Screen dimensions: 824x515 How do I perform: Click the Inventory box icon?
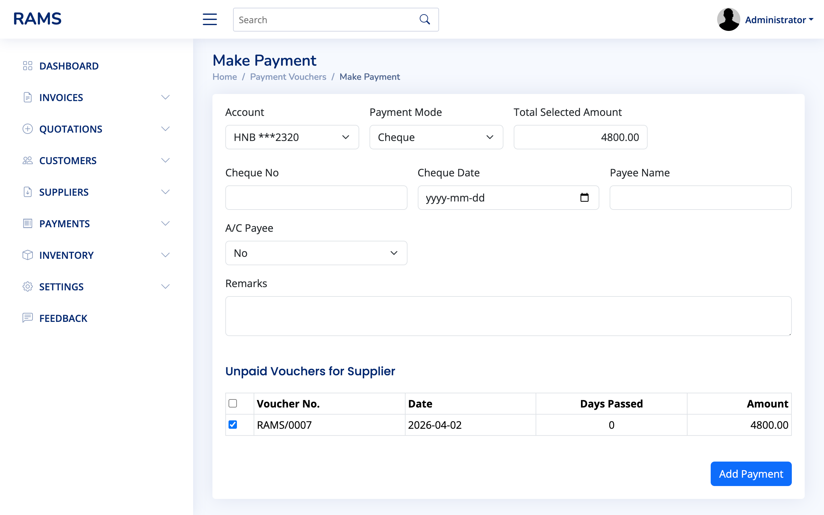pyautogui.click(x=28, y=255)
